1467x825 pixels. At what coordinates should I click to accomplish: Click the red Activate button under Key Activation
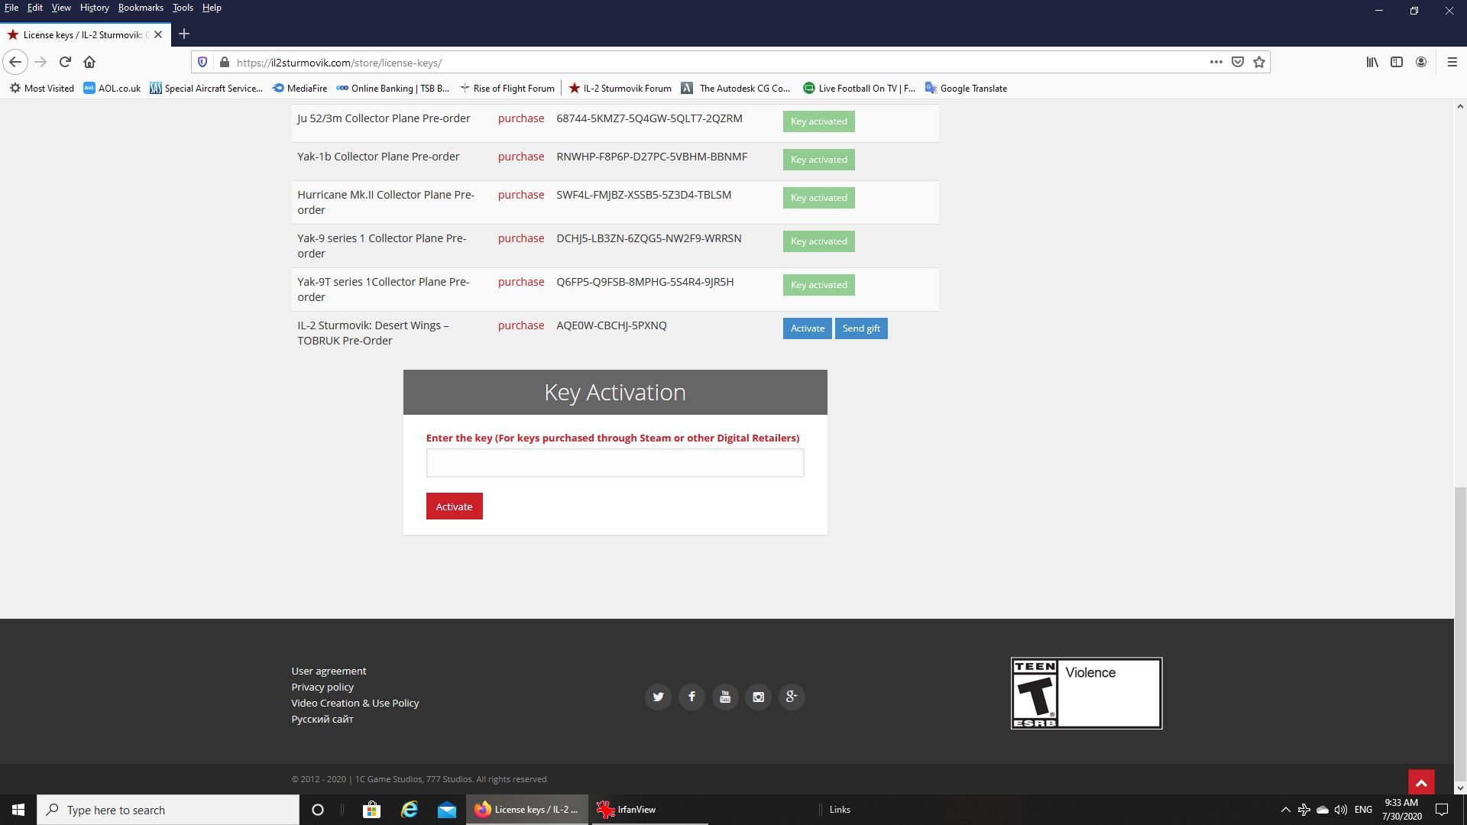coord(454,506)
